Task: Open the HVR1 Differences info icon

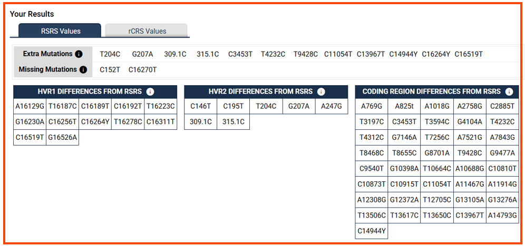Action: click(x=150, y=91)
